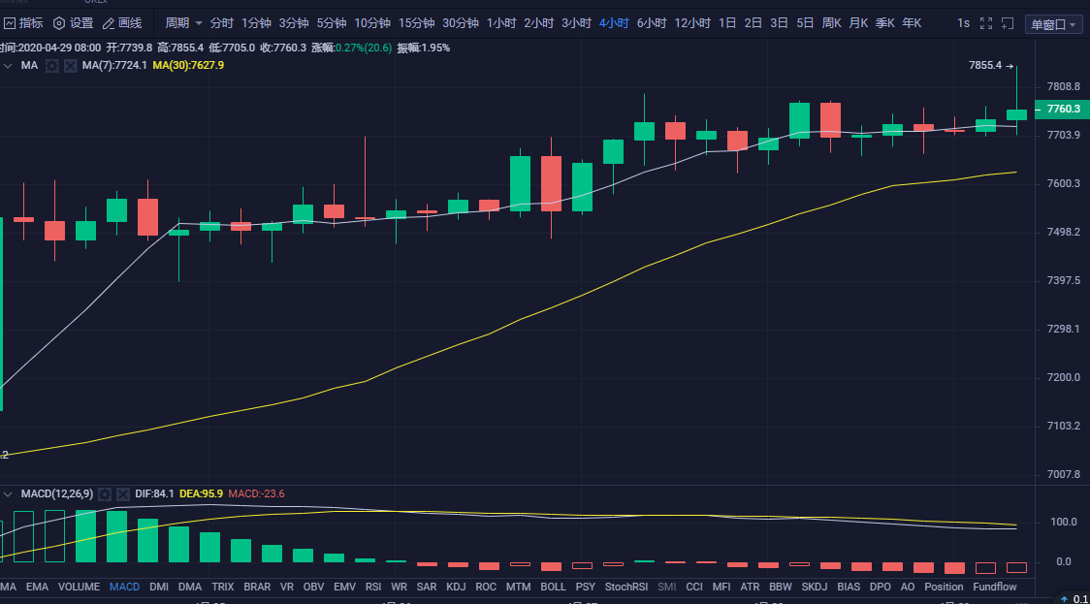
Task: Enable the RSI indicator
Action: 373,588
